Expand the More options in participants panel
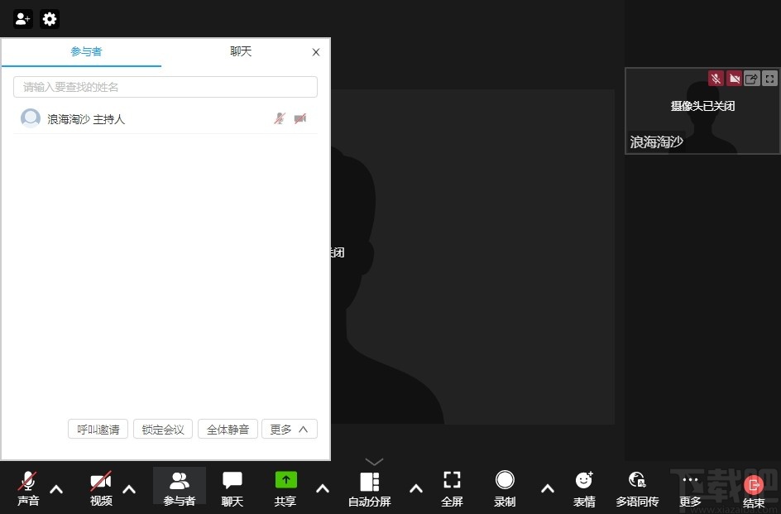The width and height of the screenshot is (781, 514). (289, 429)
